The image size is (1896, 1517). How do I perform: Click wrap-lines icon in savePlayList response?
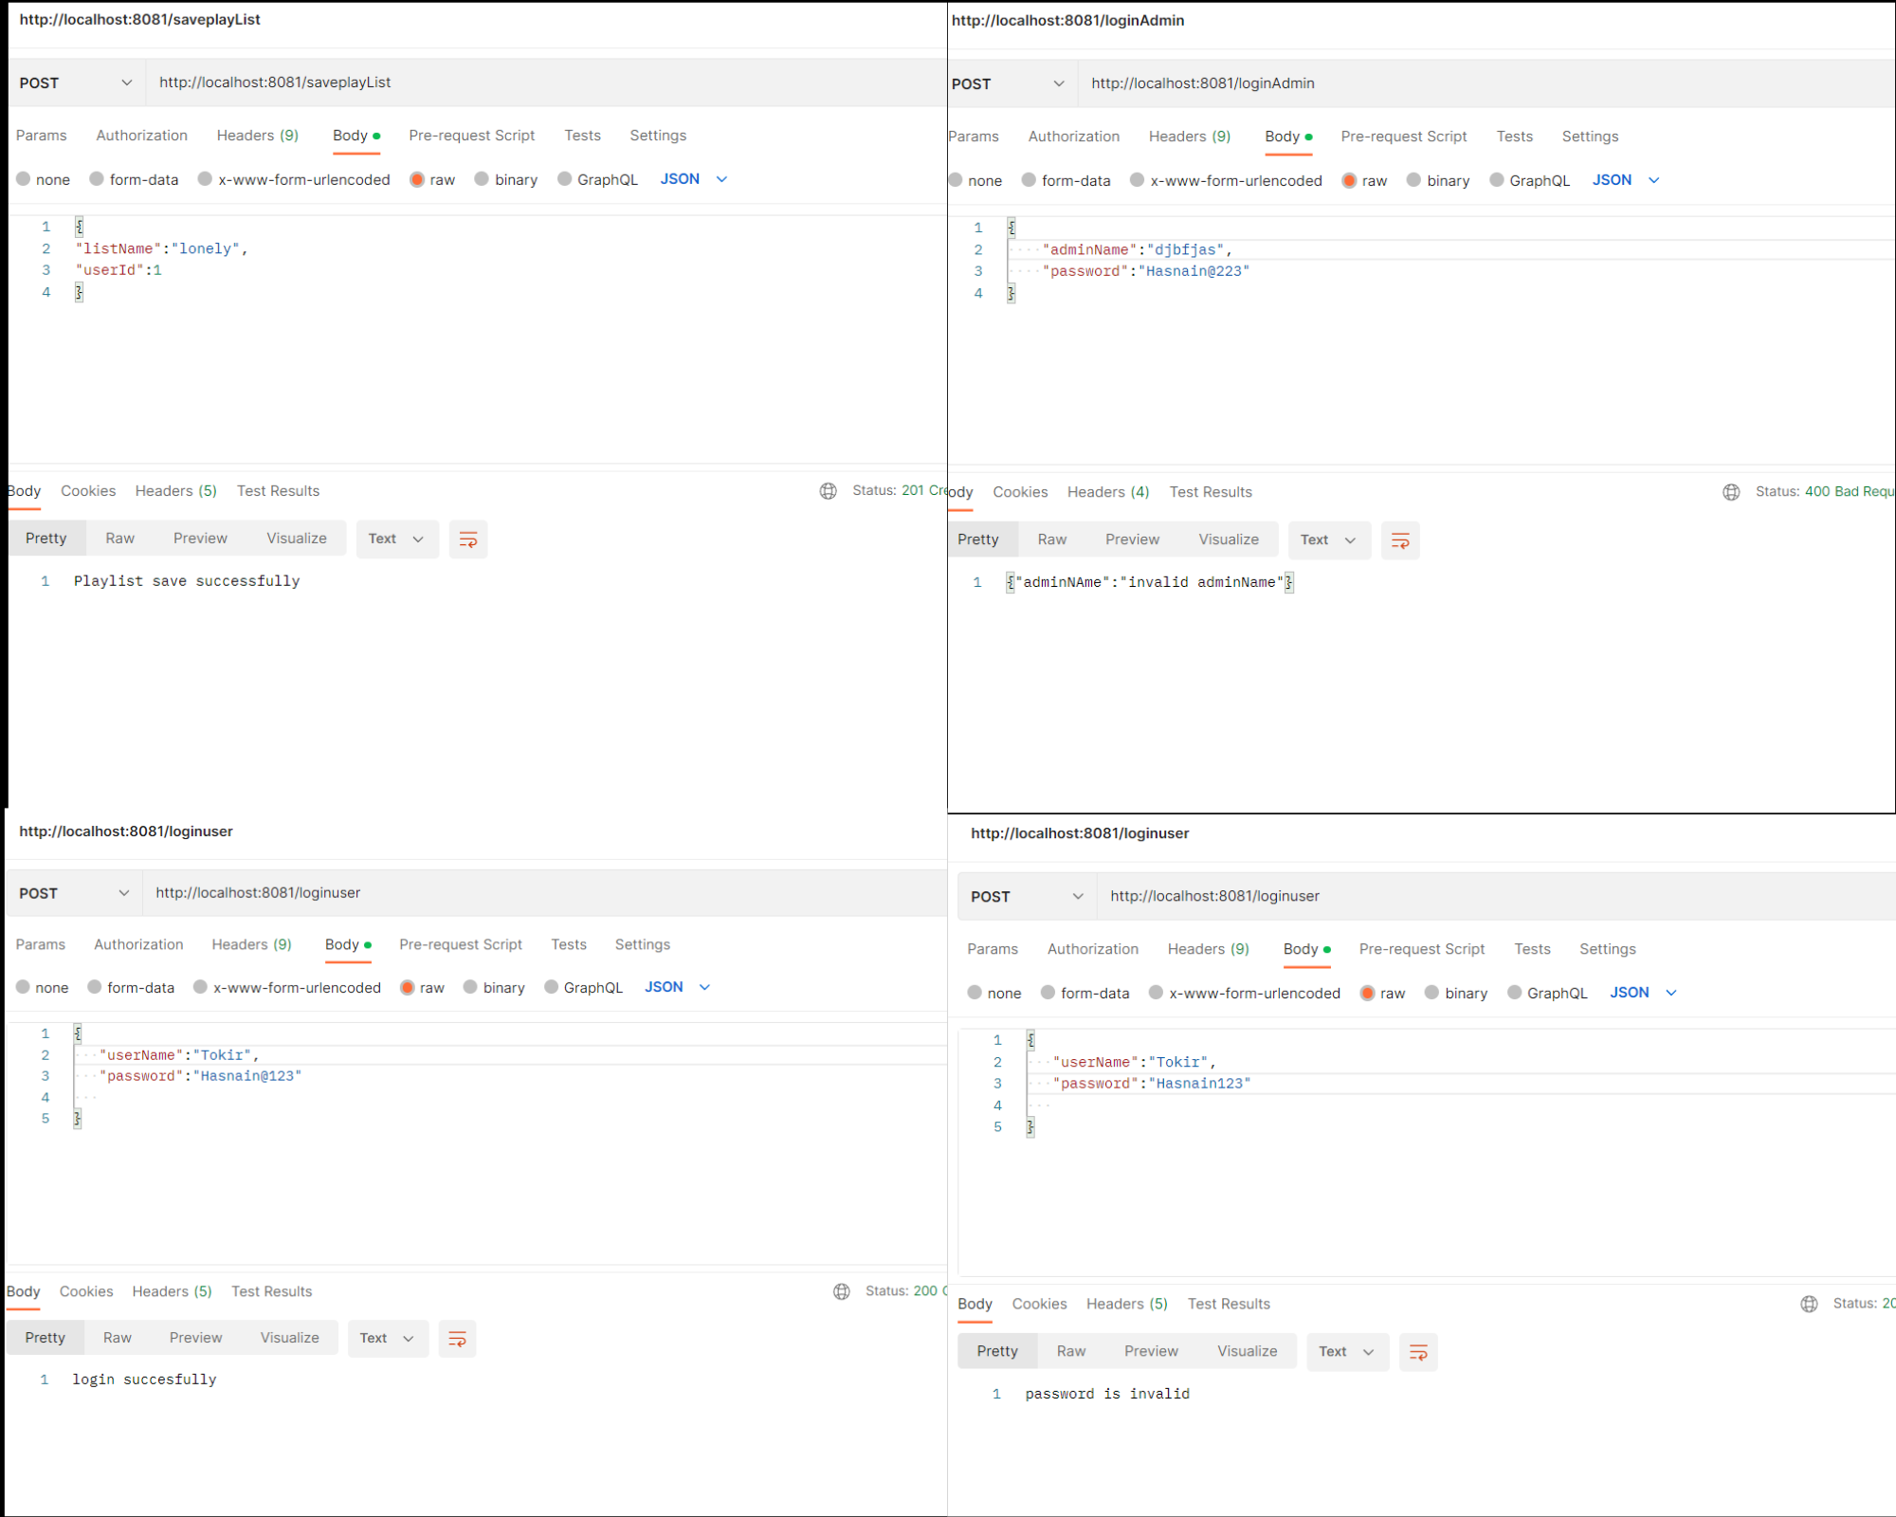click(468, 539)
